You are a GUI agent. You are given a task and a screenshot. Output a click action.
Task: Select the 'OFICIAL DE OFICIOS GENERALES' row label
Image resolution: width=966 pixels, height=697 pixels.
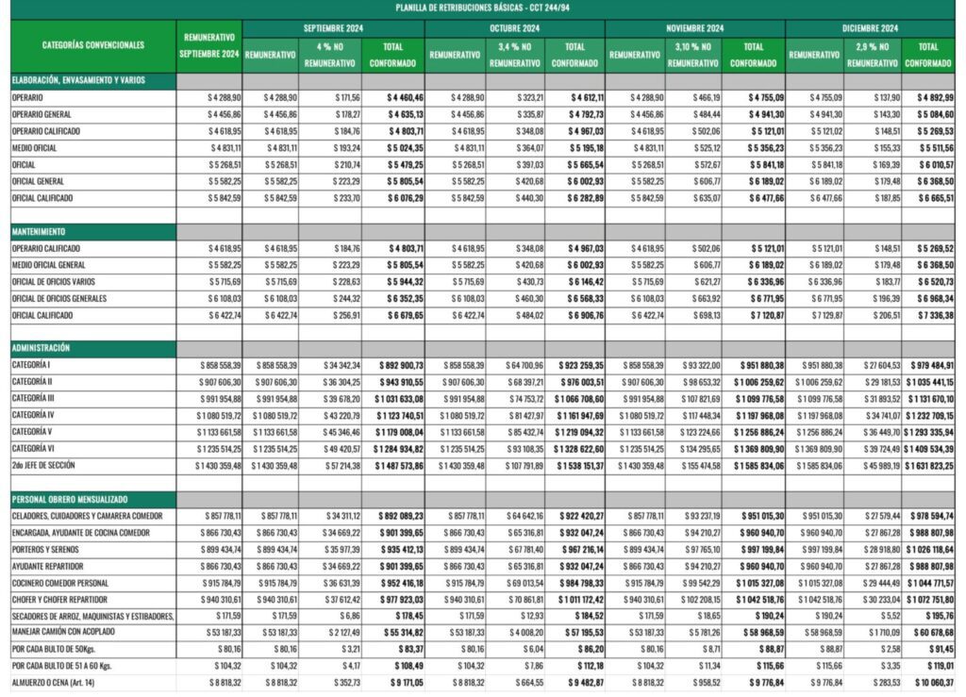[x=59, y=299]
